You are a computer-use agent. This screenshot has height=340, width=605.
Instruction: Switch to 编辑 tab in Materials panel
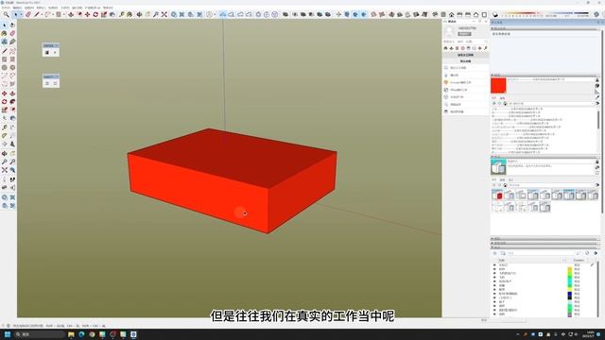click(x=502, y=98)
